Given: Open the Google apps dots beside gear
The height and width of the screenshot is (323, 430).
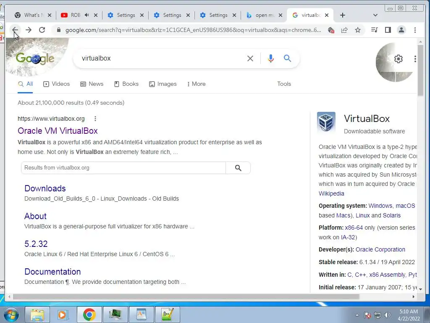Looking at the screenshot, I should [415, 59].
